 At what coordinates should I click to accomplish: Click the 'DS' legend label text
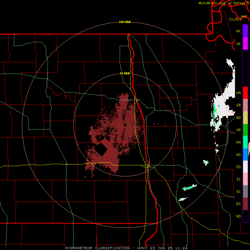[x=238, y=167]
